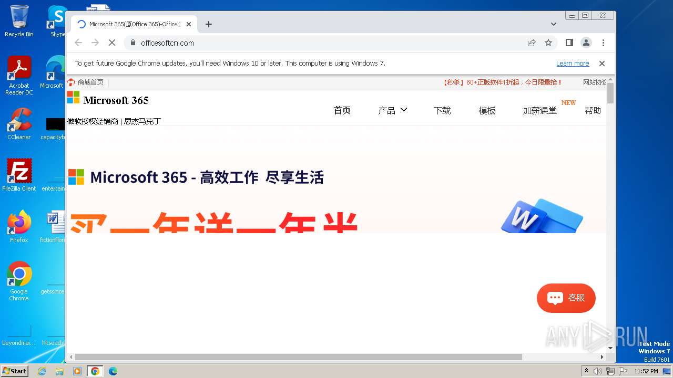Open 帮助 navigation item

coord(593,110)
